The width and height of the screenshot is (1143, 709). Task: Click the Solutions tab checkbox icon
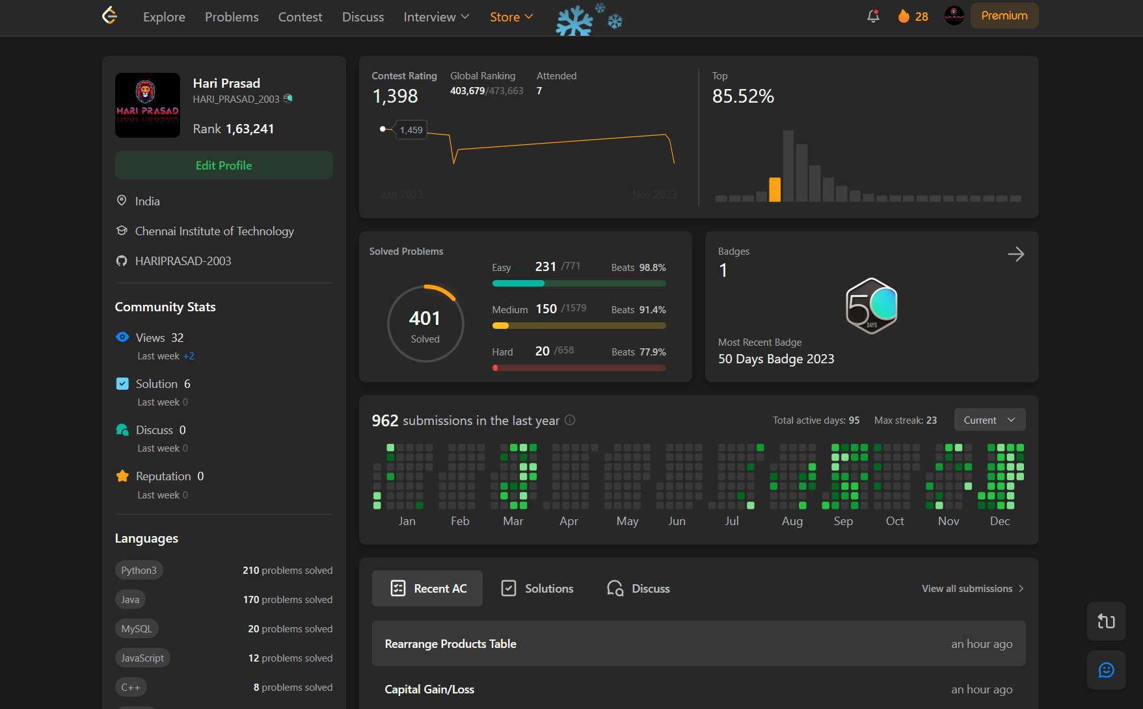point(509,588)
